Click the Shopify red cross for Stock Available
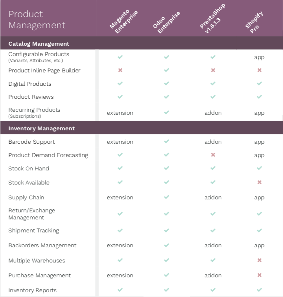The width and height of the screenshot is (283, 297). [259, 182]
